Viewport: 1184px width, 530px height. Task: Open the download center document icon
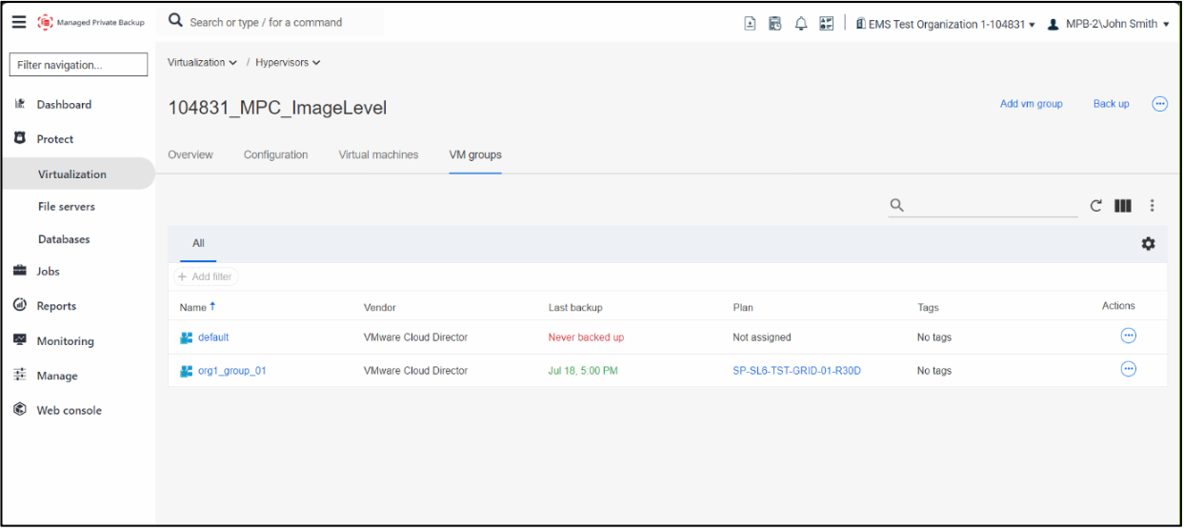click(x=751, y=24)
